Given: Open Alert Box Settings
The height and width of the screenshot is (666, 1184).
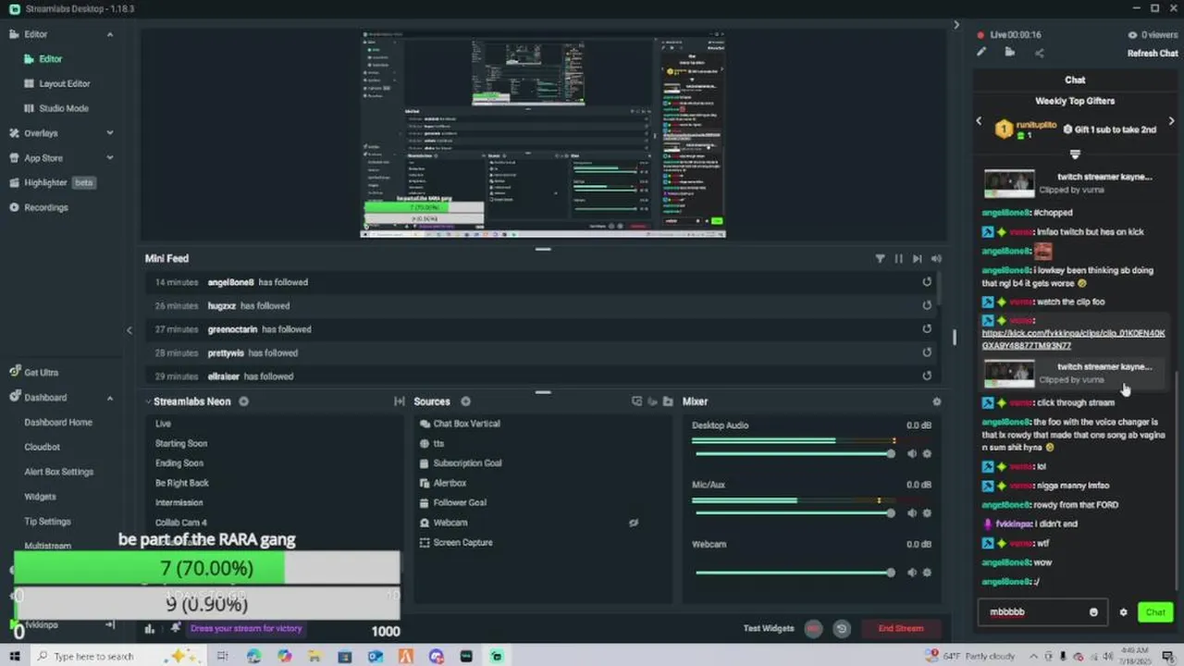Looking at the screenshot, I should pos(58,472).
